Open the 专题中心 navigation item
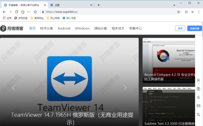The image size is (203, 126). point(135,28)
